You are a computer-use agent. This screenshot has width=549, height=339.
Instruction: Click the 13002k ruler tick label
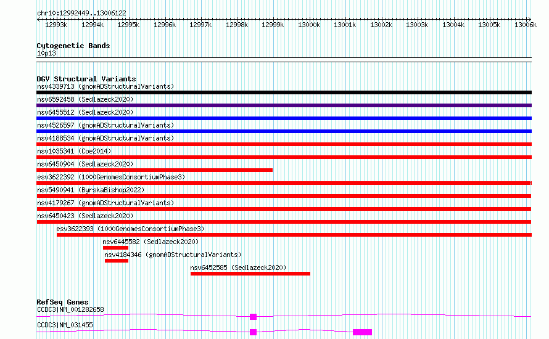pyautogui.click(x=381, y=25)
